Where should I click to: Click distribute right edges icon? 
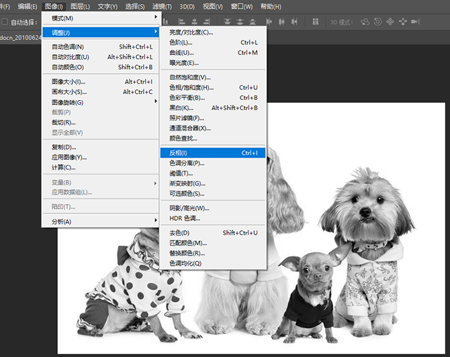pos(294,21)
